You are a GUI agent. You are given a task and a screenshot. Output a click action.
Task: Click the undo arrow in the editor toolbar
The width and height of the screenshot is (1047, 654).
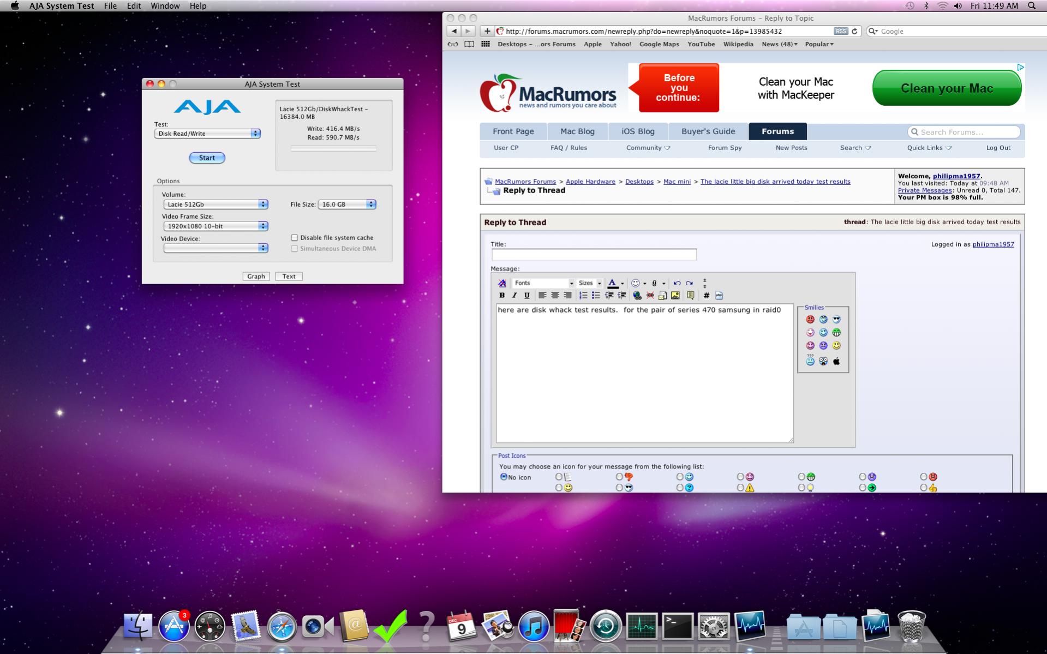tap(677, 283)
